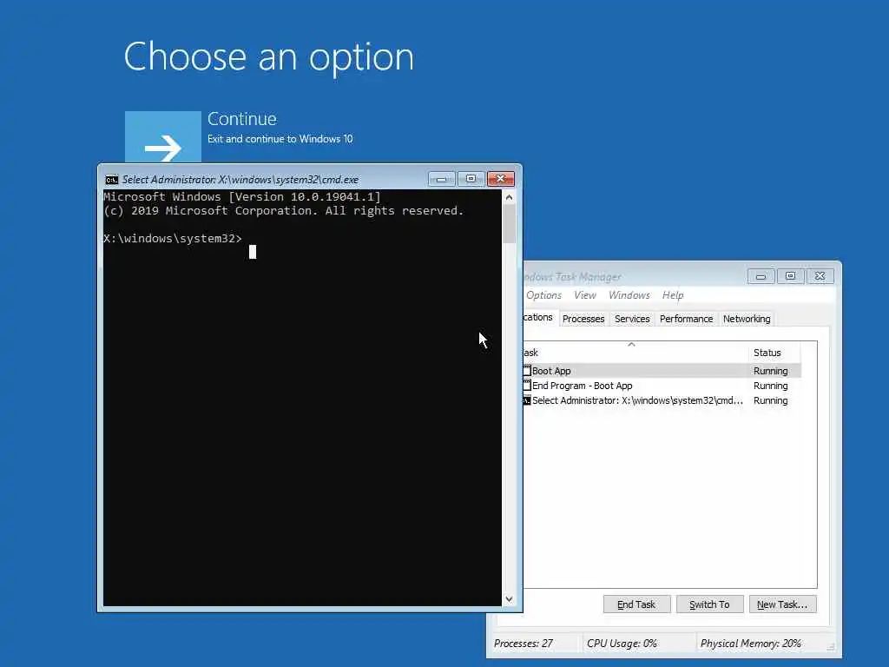This screenshot has height=667, width=889.
Task: Click the cmd task icon in Task Manager
Action: click(x=527, y=400)
